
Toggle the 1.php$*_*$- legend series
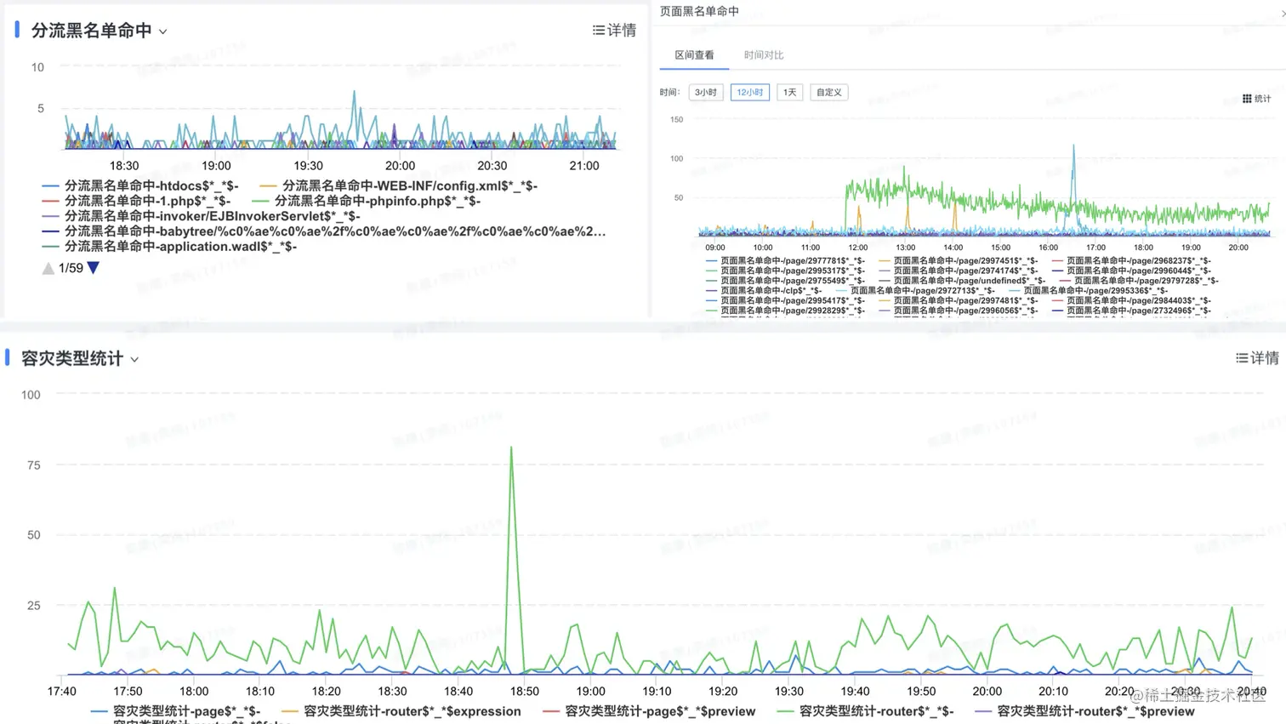(136, 201)
